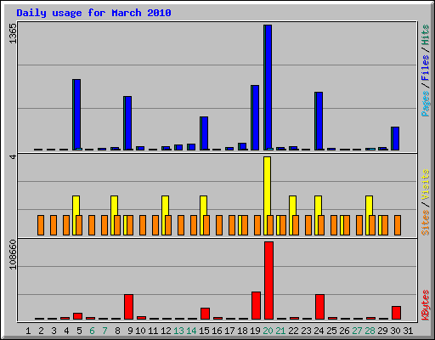Click green day number 6 on the x-axis
The width and height of the screenshot is (435, 340).
(92, 331)
